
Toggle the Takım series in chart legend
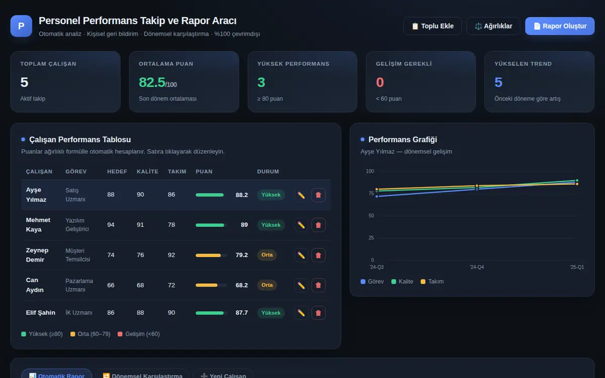(432, 282)
